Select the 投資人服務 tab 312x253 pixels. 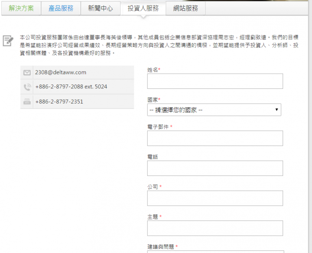(x=143, y=8)
